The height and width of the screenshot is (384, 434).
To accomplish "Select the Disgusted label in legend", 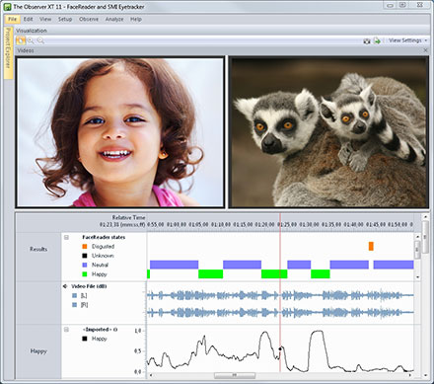I will (103, 247).
